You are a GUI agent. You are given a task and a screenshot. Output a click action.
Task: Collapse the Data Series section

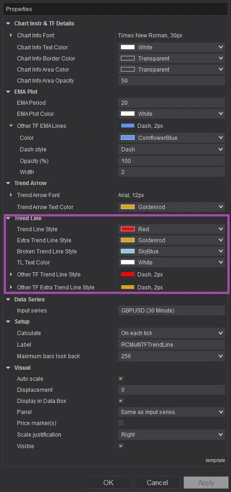(8, 300)
